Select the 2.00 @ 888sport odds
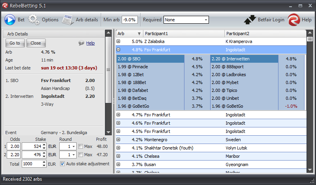 245,67
